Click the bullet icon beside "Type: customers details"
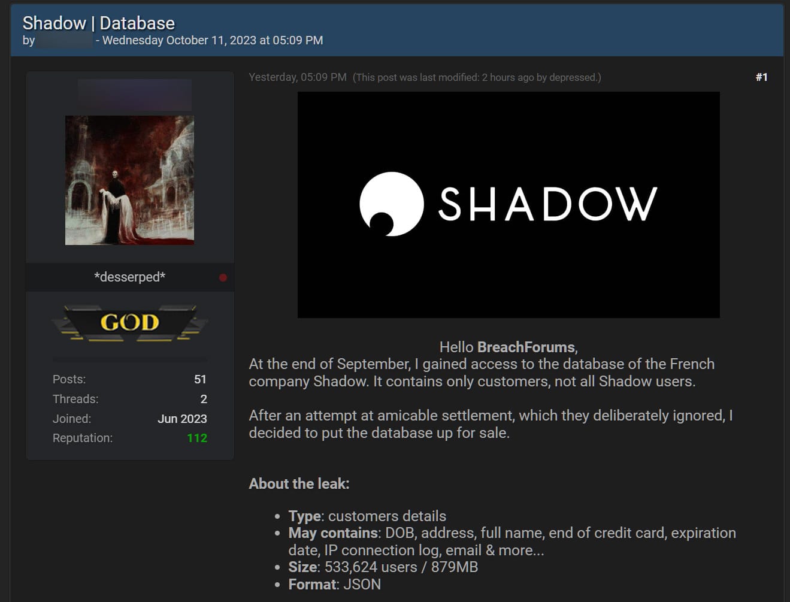The height and width of the screenshot is (602, 790). (277, 516)
